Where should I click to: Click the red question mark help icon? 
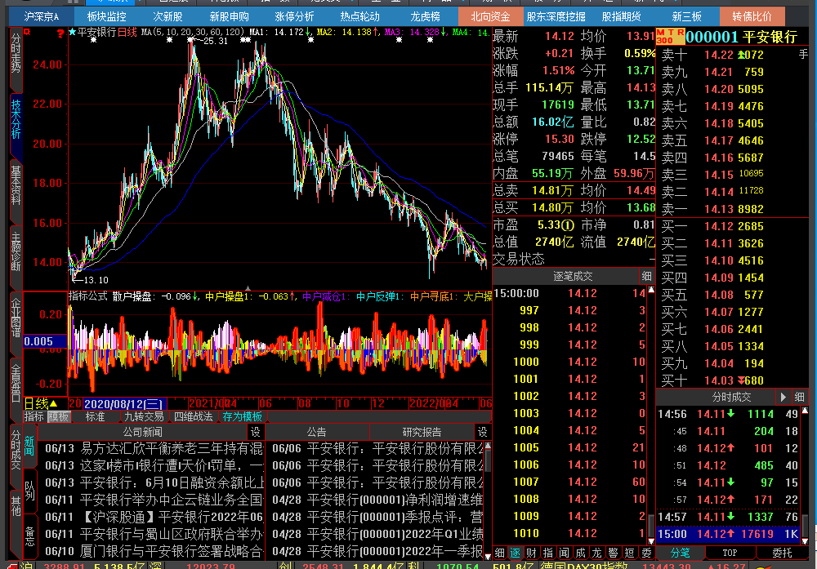click(60, 33)
